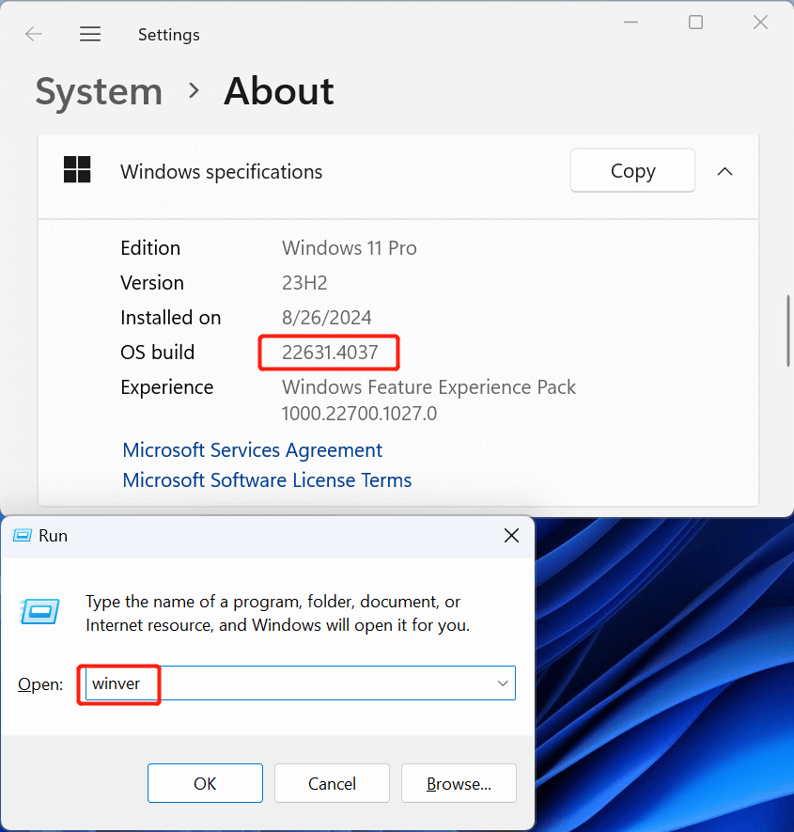Open Microsoft Software License Terms link
This screenshot has width=794, height=832.
tap(267, 480)
